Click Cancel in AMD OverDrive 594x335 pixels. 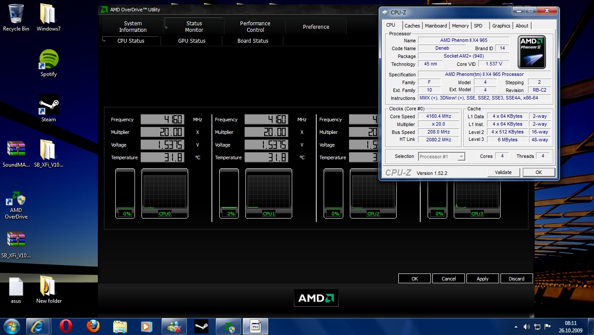(x=449, y=278)
